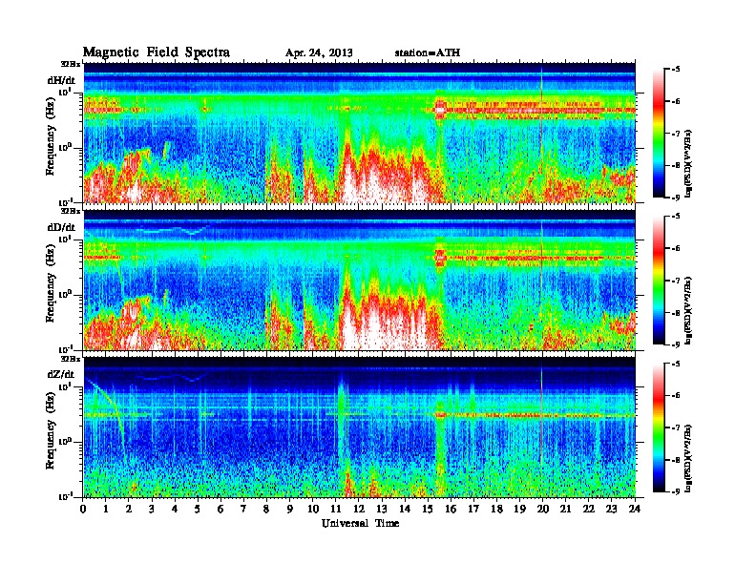Image resolution: width=756 pixels, height=584 pixels.
Task: Click the dD/dt panel color scale bar
Action: click(659, 281)
